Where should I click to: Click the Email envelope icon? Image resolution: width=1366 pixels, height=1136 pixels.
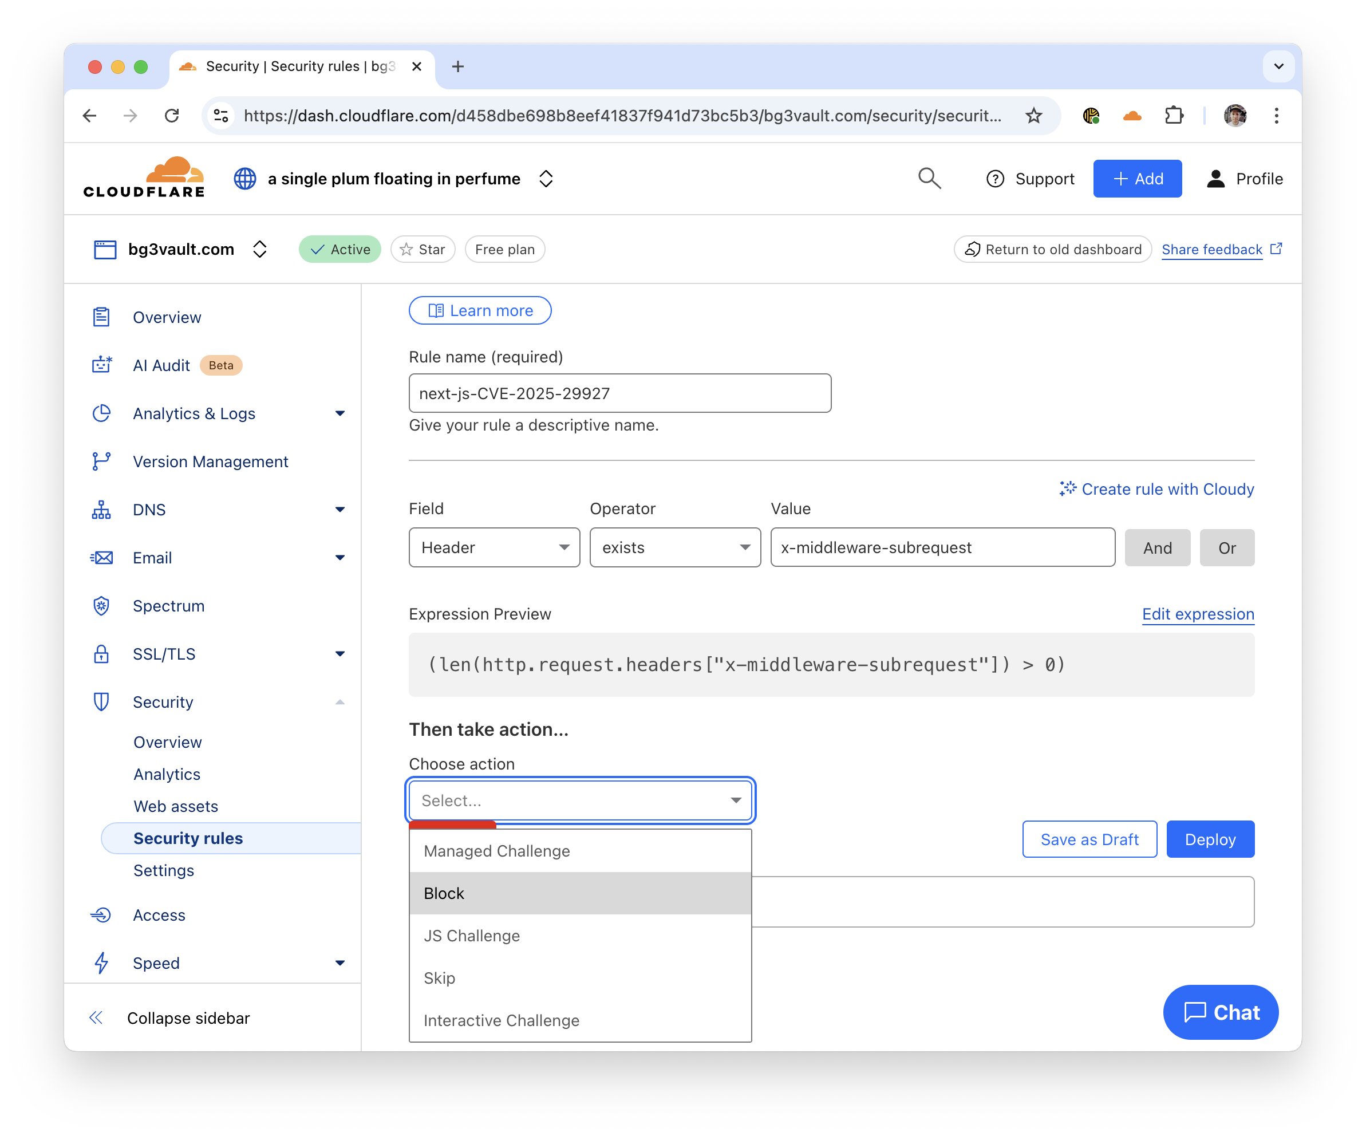coord(101,558)
